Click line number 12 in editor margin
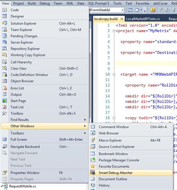The image size is (177, 190). click(108, 85)
